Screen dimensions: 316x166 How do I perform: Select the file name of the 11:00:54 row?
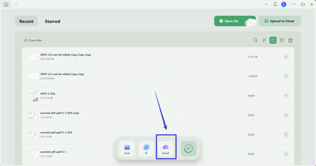pyautogui.click(x=62, y=74)
